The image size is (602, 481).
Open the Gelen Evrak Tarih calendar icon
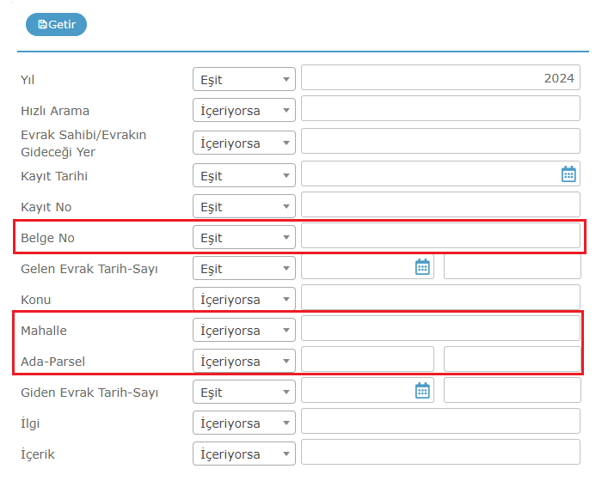point(422,267)
